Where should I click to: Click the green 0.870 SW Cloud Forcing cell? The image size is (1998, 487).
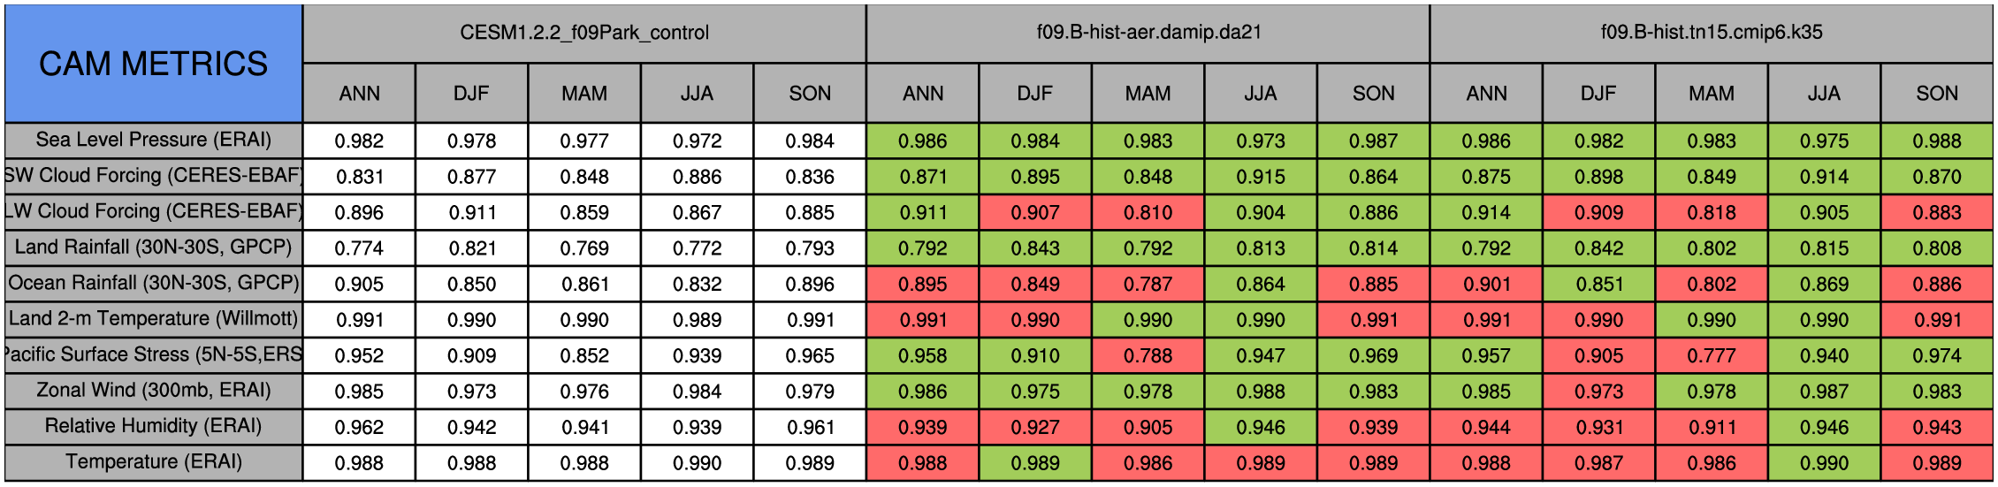pos(1936,177)
